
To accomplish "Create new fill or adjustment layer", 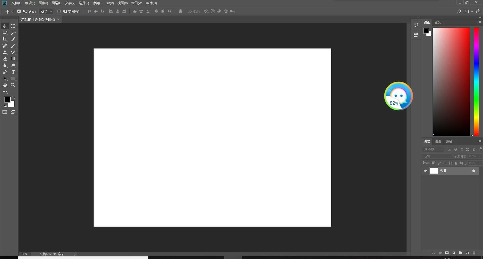I will pyautogui.click(x=454, y=253).
